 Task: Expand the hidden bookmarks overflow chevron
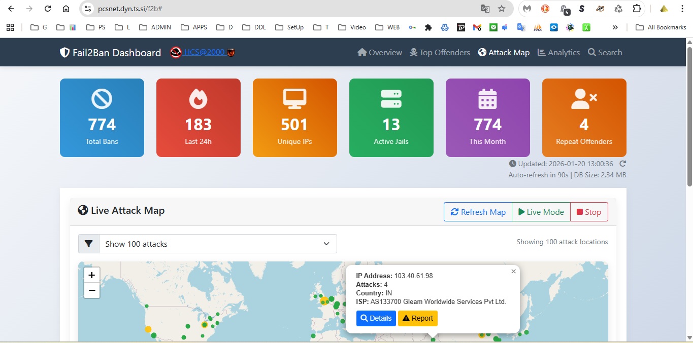(x=615, y=27)
